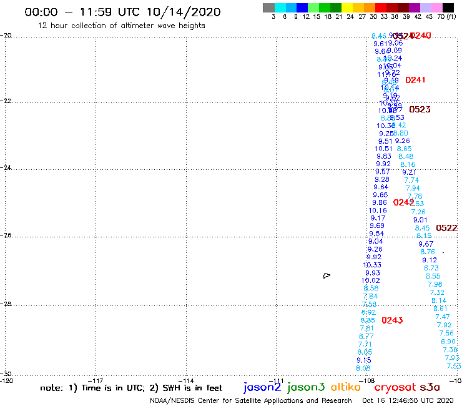Click the wave height value '7.71'
462x406 pixels.
pyautogui.click(x=365, y=344)
